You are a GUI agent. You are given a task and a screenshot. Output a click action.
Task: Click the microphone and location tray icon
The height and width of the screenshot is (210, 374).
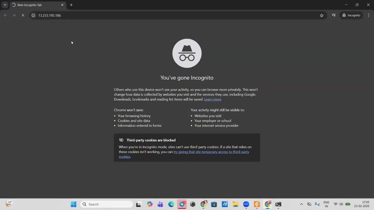[x=317, y=204]
